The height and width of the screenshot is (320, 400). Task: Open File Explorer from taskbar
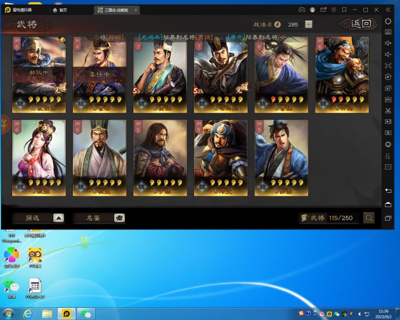click(47, 314)
